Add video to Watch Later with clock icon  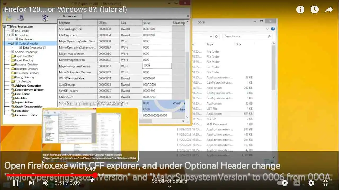click(x=314, y=10)
